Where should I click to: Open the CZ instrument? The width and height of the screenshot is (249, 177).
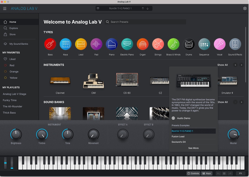pos(160,81)
